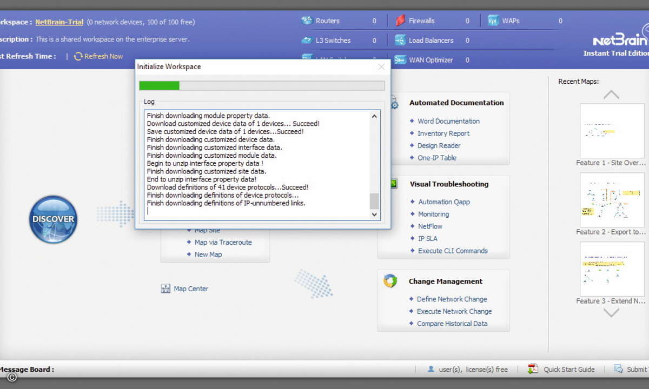Image resolution: width=649 pixels, height=389 pixels.
Task: Click log line 'Download definitions of 41 device protocols'
Action: (228, 187)
